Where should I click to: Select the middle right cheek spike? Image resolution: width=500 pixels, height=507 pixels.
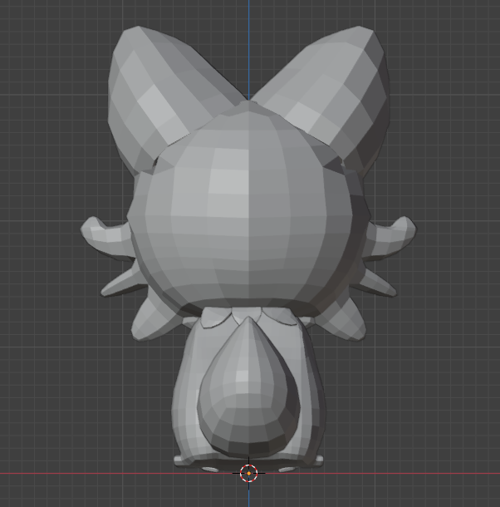(378, 283)
